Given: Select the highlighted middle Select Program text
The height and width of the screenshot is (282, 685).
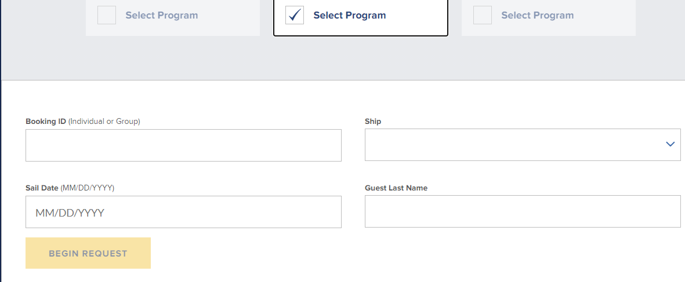Looking at the screenshot, I should tap(350, 15).
